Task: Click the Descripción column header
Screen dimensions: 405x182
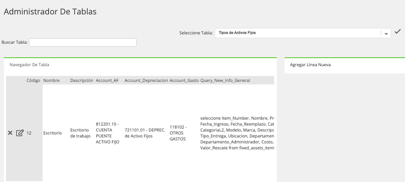Action: 82,80
